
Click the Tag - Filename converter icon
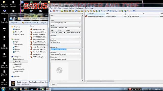pyautogui.click(x=85, y=11)
